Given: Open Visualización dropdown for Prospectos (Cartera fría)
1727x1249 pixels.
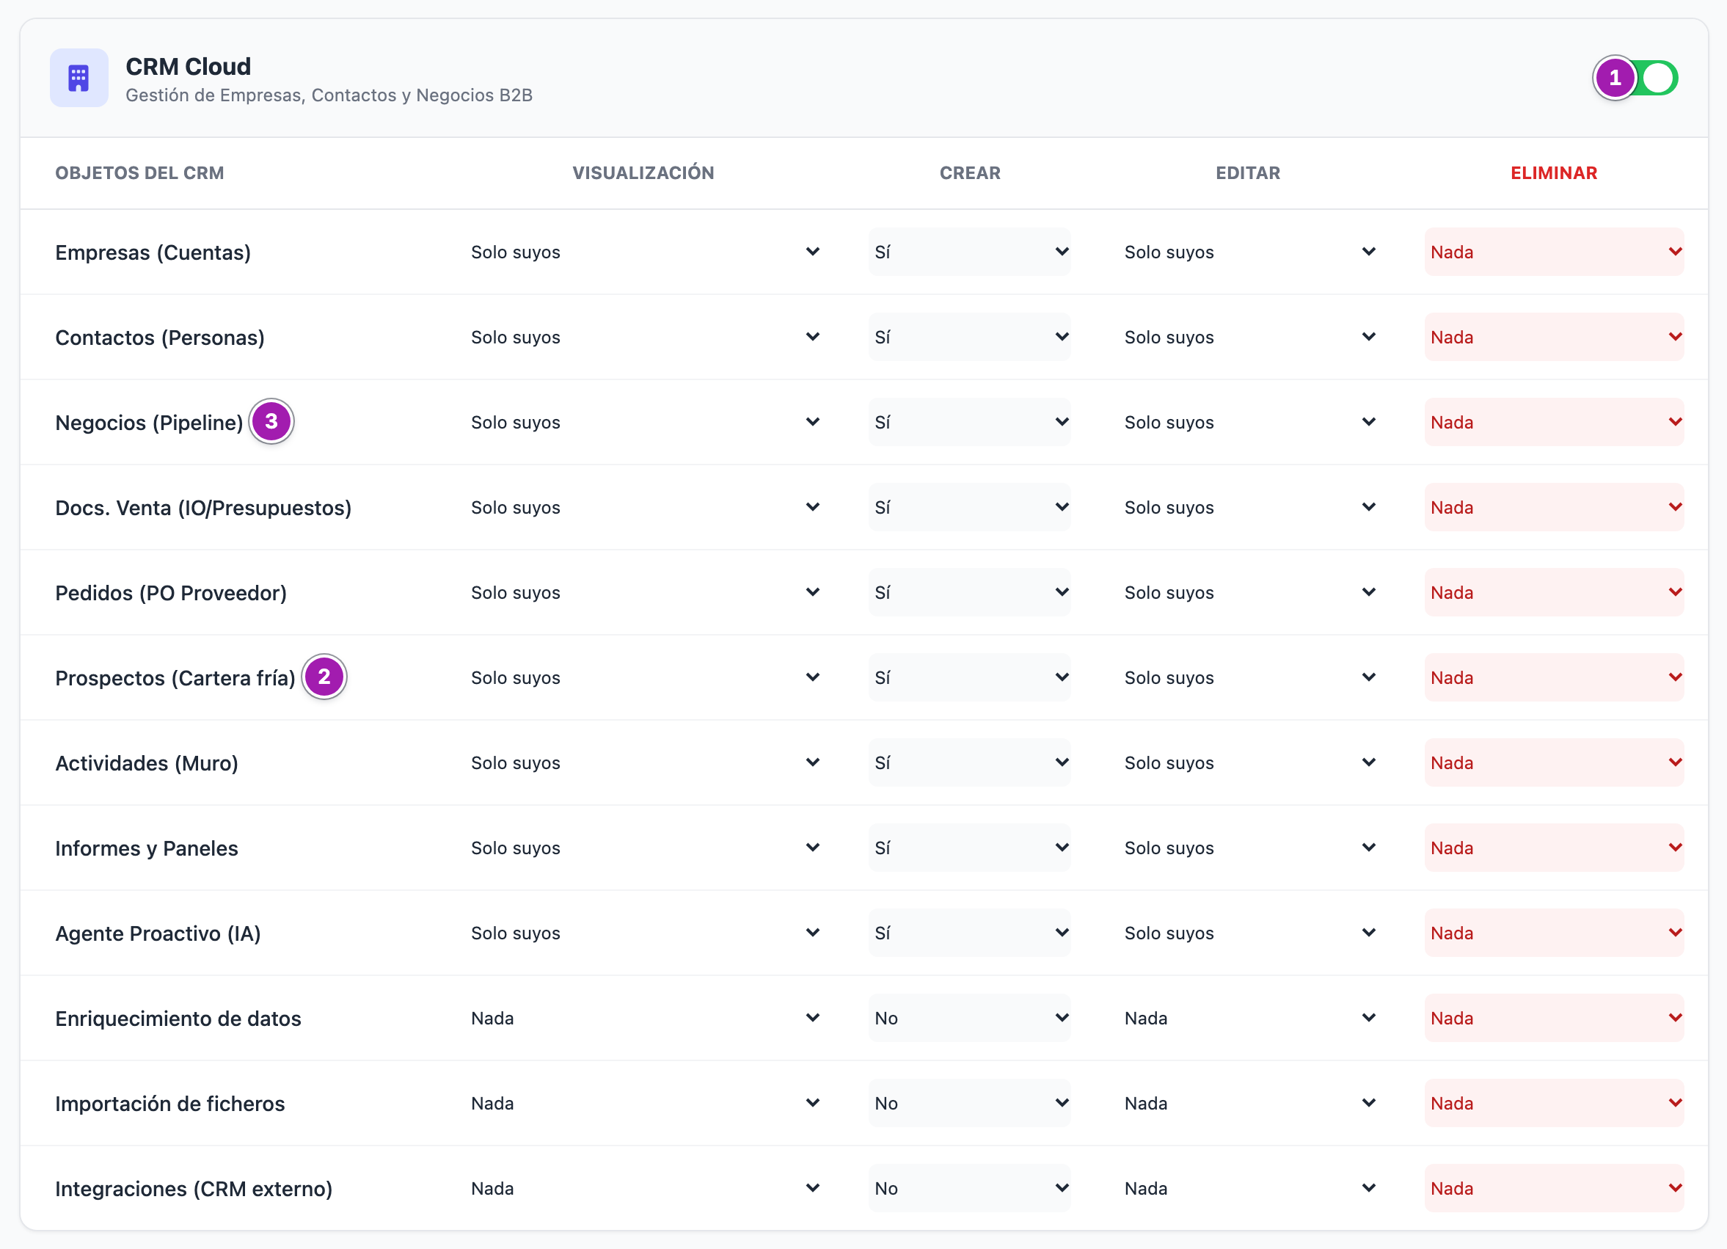Looking at the screenshot, I should [x=644, y=678].
